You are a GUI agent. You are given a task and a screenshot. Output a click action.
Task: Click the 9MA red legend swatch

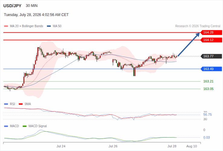click(x=21, y=104)
